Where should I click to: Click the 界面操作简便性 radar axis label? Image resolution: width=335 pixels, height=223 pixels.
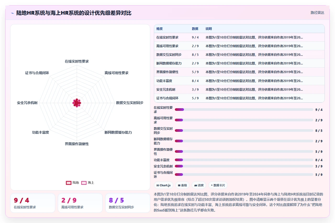[x=77, y=144]
